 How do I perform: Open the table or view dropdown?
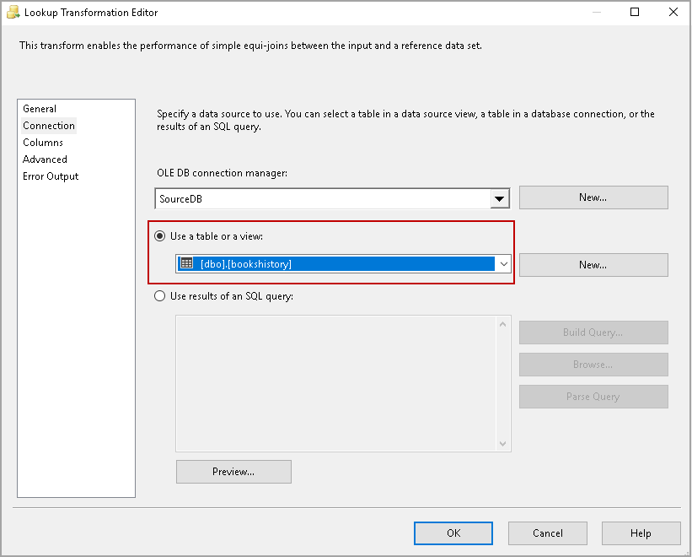click(503, 263)
